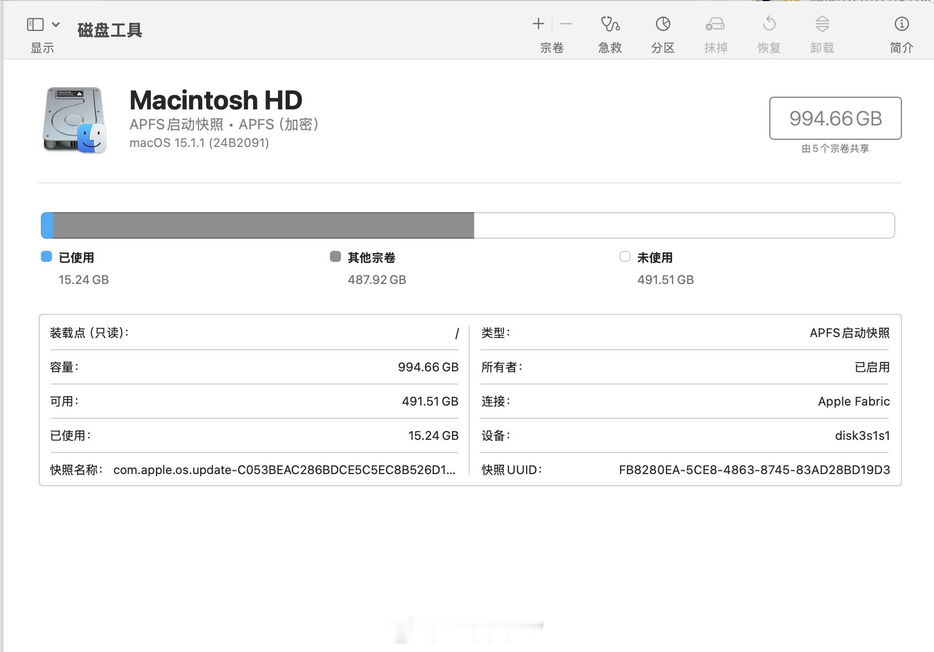Select the macOS 15.1.1 (24B2091) version text
This screenshot has height=652, width=934.
(199, 143)
